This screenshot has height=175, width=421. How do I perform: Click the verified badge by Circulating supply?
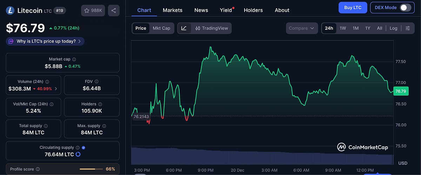83,148
